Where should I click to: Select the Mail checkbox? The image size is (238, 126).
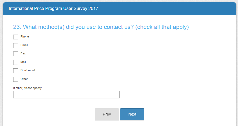pos(16,62)
